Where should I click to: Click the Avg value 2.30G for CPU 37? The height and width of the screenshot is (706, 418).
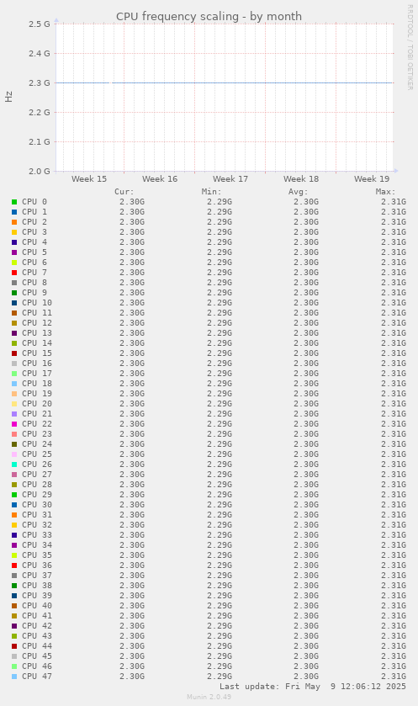point(306,576)
